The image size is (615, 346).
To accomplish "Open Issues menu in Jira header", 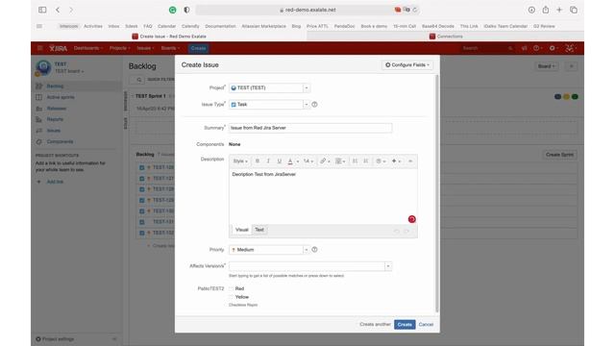I will tap(145, 48).
